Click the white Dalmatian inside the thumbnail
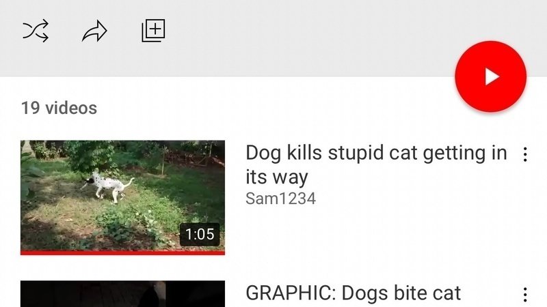 [x=107, y=186]
